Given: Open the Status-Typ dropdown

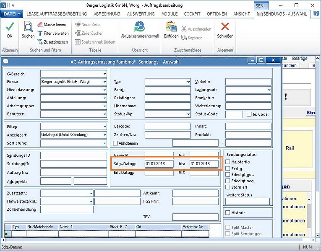Looking at the screenshot, I should click(188, 114).
